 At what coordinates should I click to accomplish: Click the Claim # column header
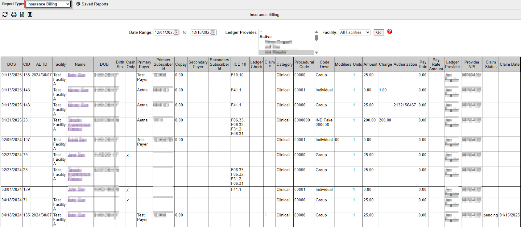270,64
